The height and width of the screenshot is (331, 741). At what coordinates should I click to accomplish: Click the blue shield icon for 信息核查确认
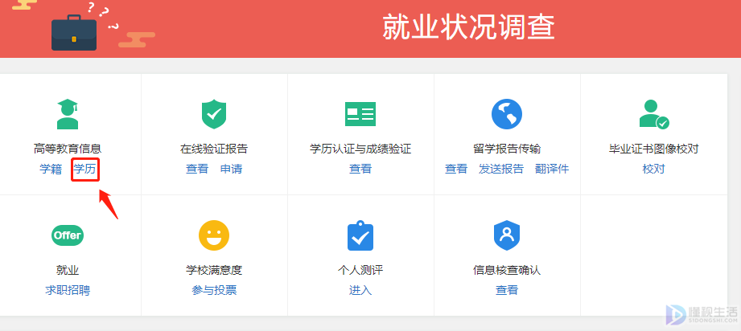(x=507, y=235)
